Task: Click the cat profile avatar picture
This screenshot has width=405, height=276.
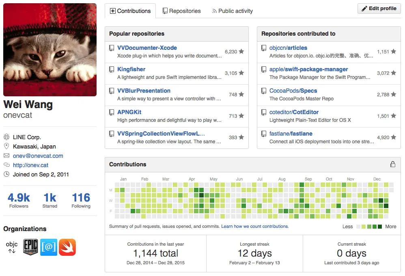Action: click(50, 50)
